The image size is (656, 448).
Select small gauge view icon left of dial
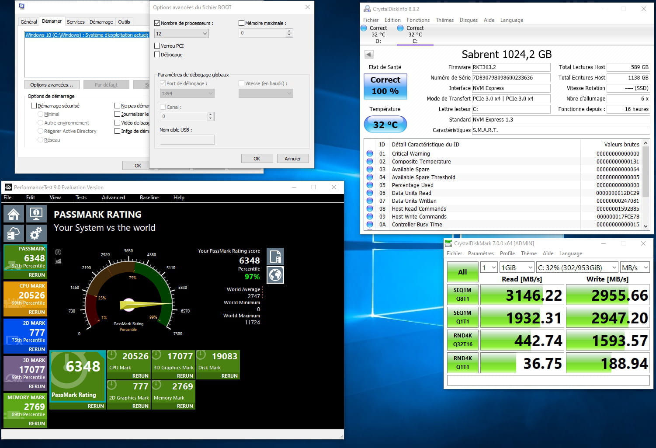(x=58, y=252)
